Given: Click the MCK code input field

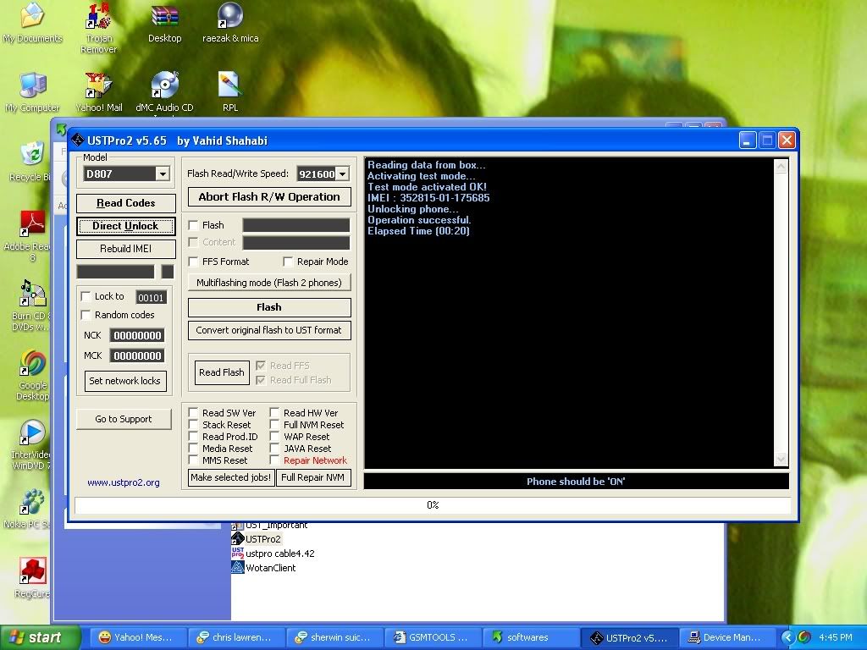Looking at the screenshot, I should [137, 356].
